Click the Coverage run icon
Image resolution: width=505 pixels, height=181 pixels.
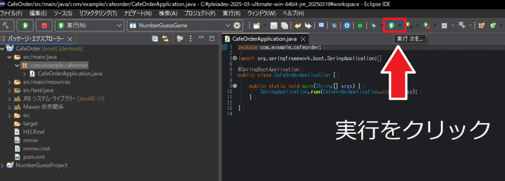pyautogui.click(x=409, y=26)
